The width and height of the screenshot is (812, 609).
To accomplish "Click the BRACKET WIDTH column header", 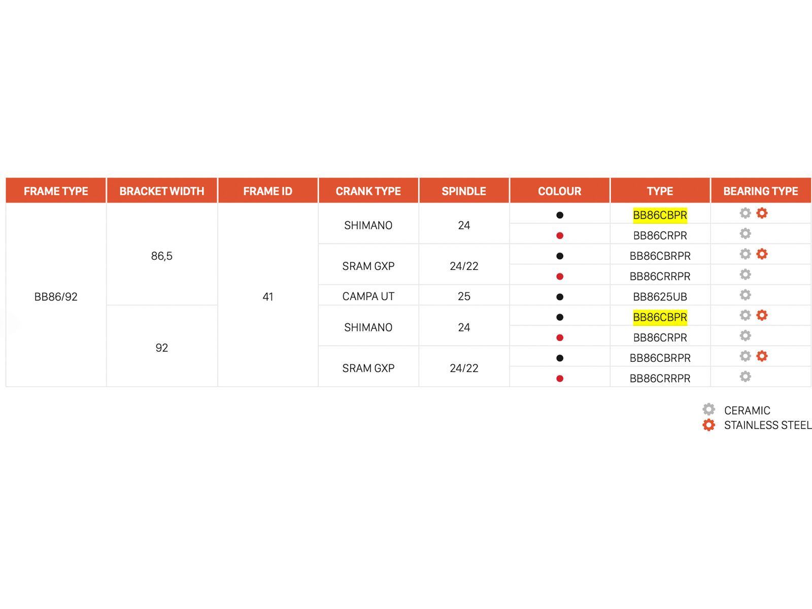I will click(x=162, y=191).
